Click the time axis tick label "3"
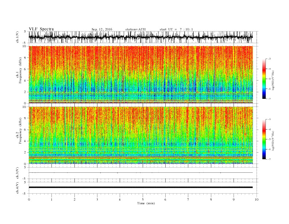 pos(97,199)
